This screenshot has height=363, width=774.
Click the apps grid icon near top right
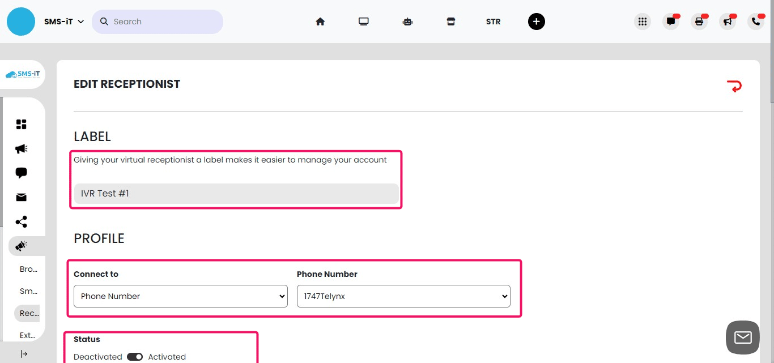642,21
